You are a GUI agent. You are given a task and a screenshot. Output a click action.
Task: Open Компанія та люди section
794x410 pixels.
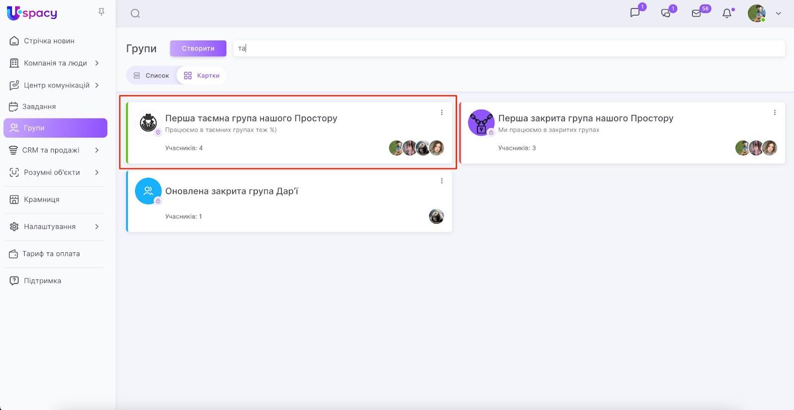[55, 63]
